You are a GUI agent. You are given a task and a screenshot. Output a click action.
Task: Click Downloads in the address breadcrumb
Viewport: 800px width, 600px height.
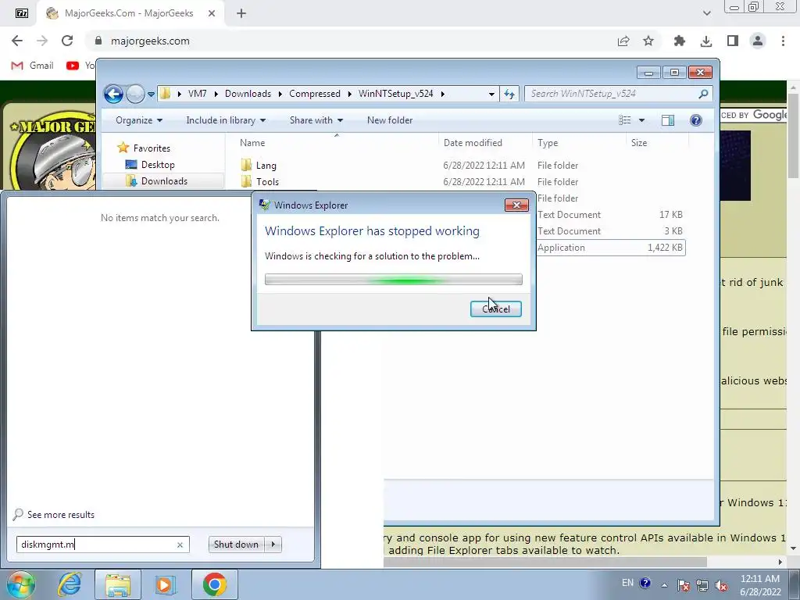tap(248, 94)
